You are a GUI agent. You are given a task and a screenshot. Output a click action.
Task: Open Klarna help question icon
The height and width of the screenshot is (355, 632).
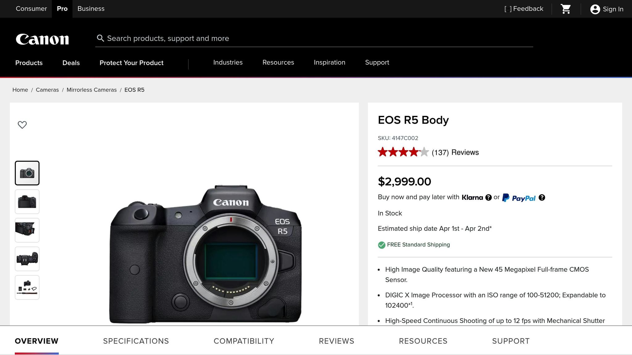tap(488, 198)
